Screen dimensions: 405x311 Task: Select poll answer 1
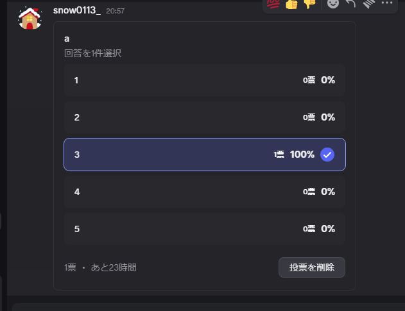coord(205,80)
